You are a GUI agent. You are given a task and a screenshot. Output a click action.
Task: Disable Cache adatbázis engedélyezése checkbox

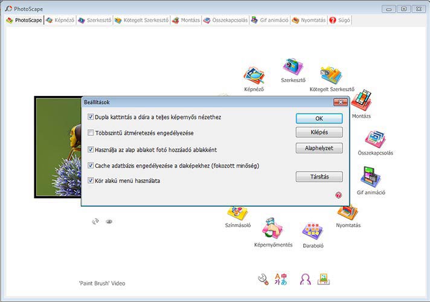pos(91,165)
